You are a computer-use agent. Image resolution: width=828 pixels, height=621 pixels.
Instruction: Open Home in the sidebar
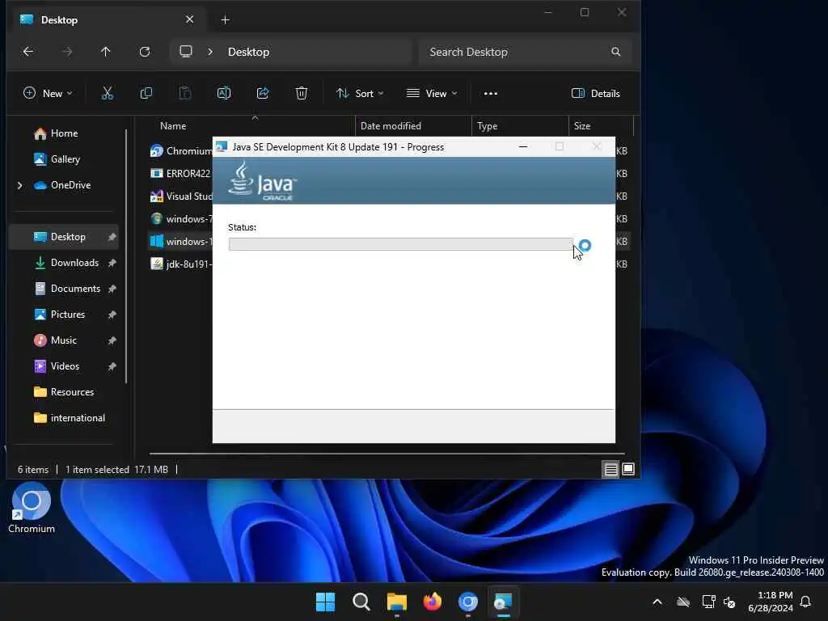(64, 133)
